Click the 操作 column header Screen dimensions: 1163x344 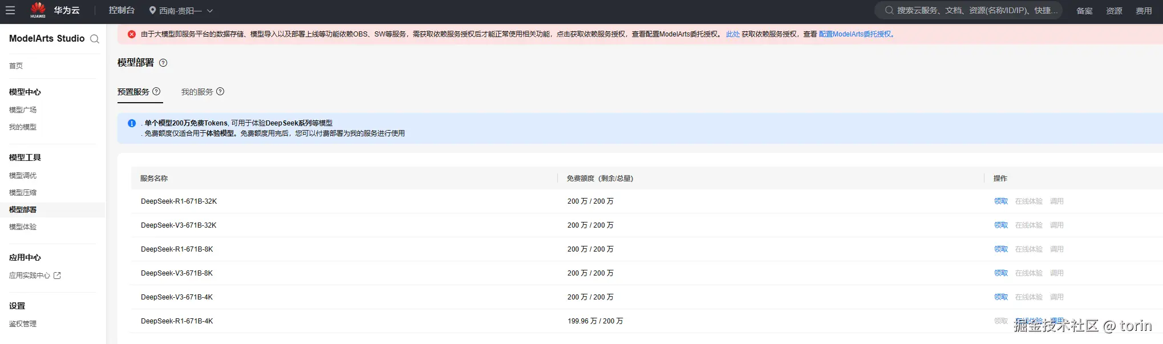1000,179
